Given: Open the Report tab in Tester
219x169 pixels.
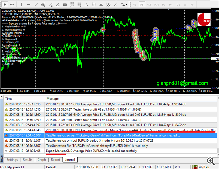Looking at the screenshot, I should pyautogui.click(x=55, y=160).
